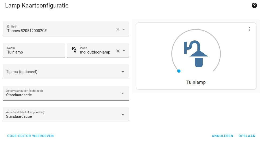Click the Naam input field
This screenshot has width=260, height=144.
(34, 52)
